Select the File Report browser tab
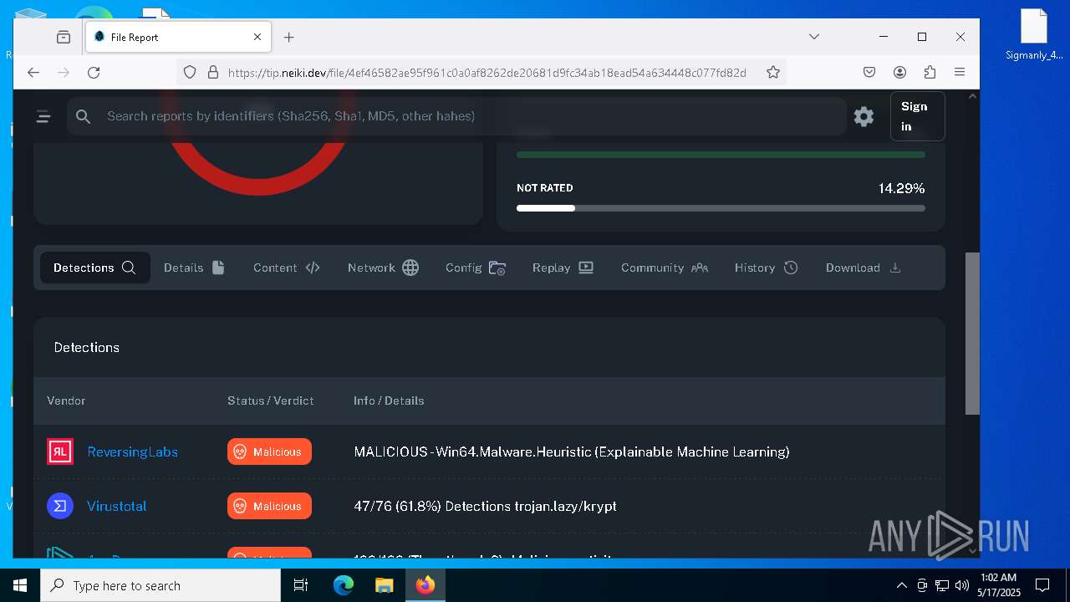The height and width of the screenshot is (602, 1070). pyautogui.click(x=178, y=37)
